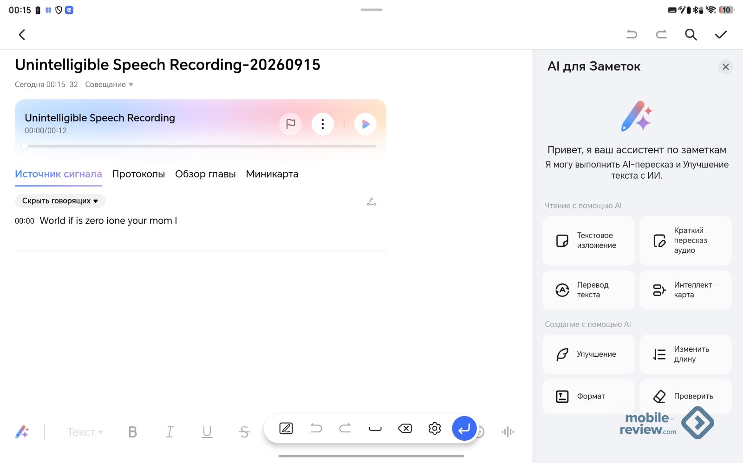Add a flag marker to recording

pyautogui.click(x=291, y=124)
